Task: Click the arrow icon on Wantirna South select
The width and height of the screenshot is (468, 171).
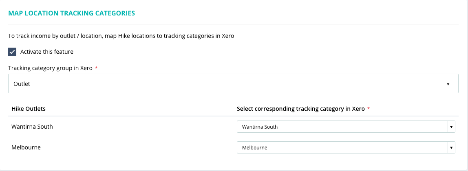Action: point(451,127)
